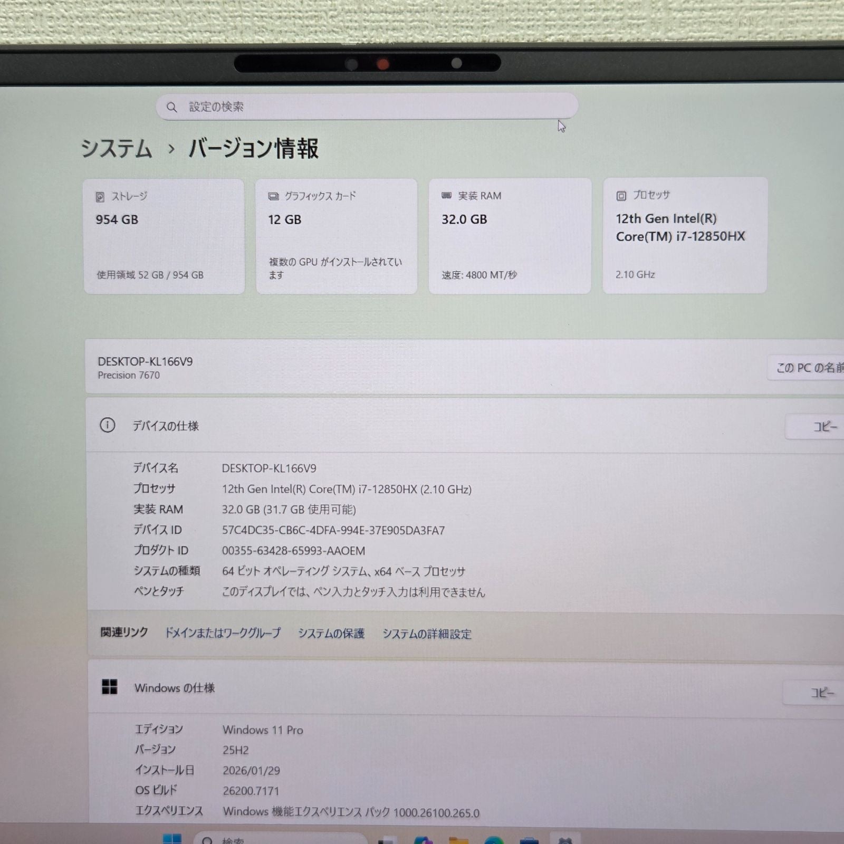Select 使用領域 52 GB / 954 GB text

click(150, 275)
